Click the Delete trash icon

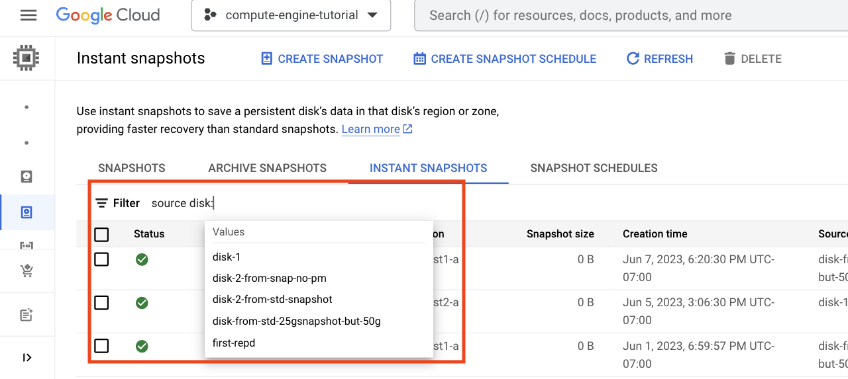(729, 59)
